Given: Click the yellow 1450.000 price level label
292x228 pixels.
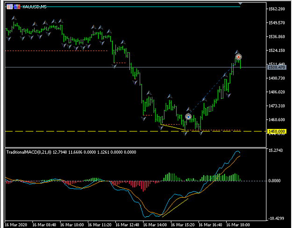Looking at the screenshot, I should (277, 131).
